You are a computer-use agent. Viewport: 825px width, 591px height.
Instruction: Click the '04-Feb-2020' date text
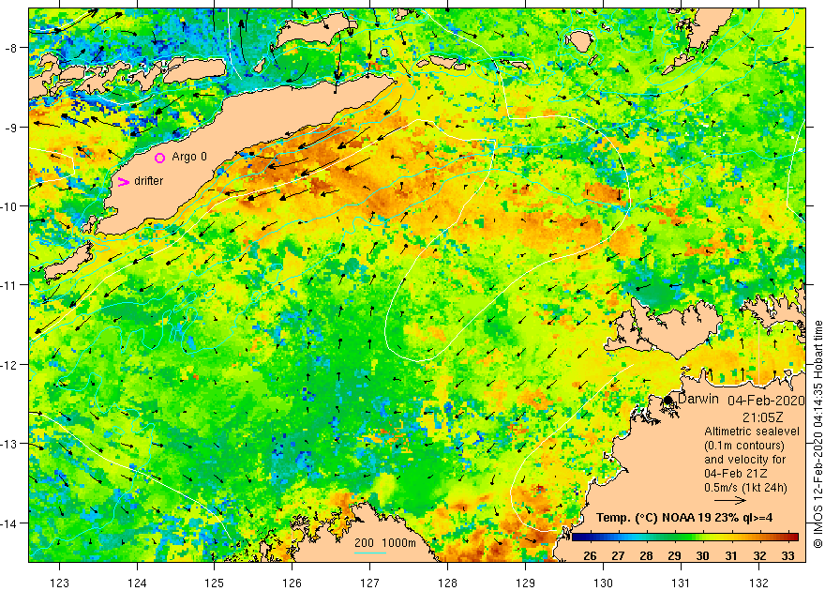(x=766, y=401)
